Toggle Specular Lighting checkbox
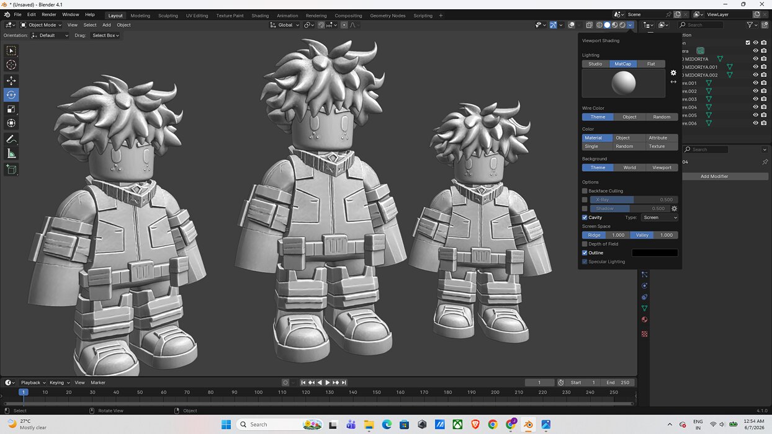 585,262
